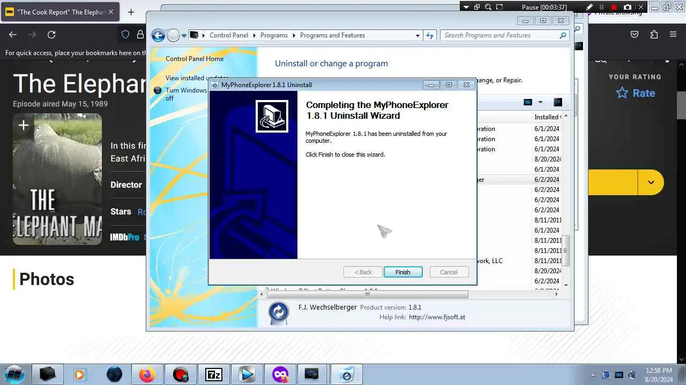Click Finish in the uninstall wizard

(403, 272)
